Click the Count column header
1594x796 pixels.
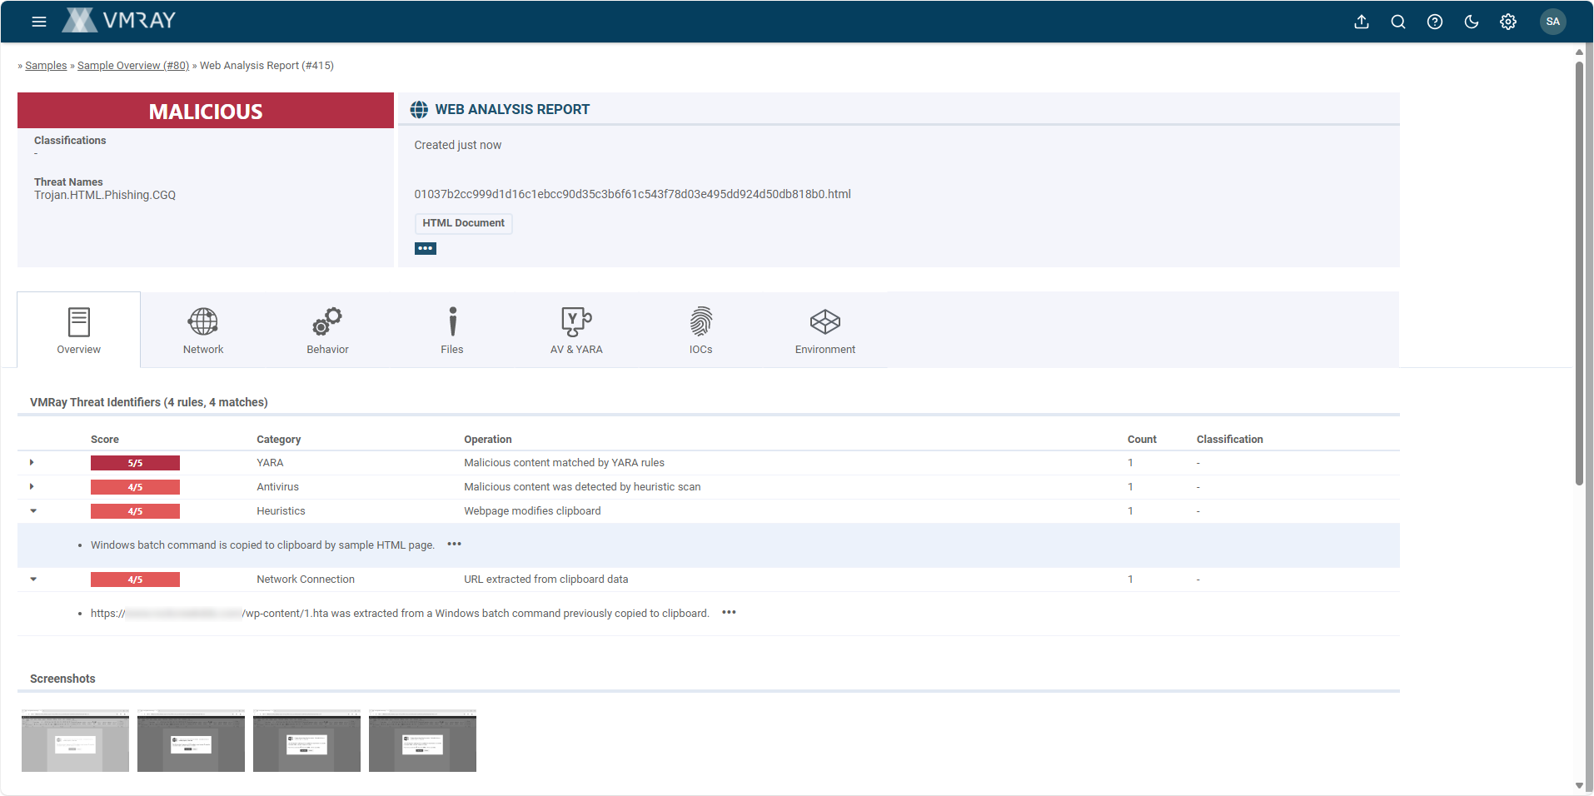pyautogui.click(x=1142, y=440)
